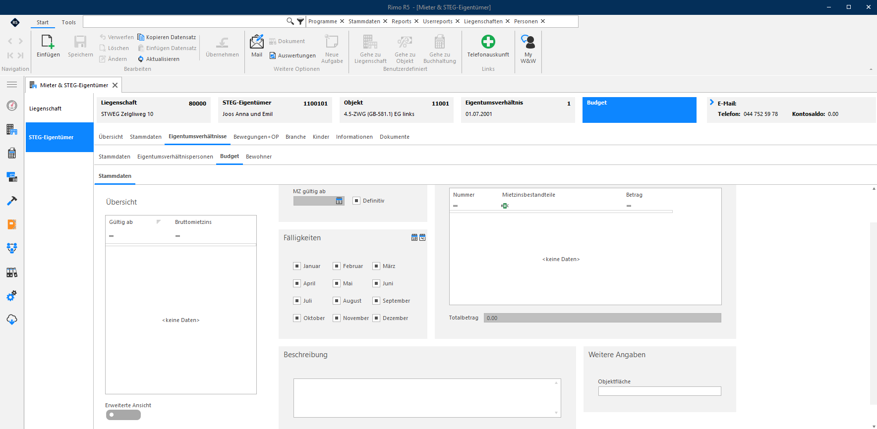The width and height of the screenshot is (877, 429).
Task: Toggle the Definitiv checkbox
Action: [356, 201]
